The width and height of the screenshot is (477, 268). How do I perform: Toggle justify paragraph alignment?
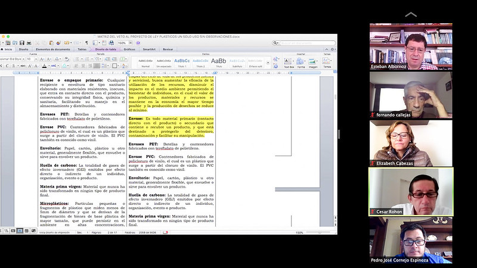pos(97,66)
